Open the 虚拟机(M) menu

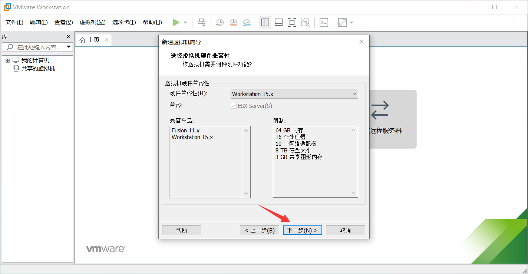click(x=92, y=22)
